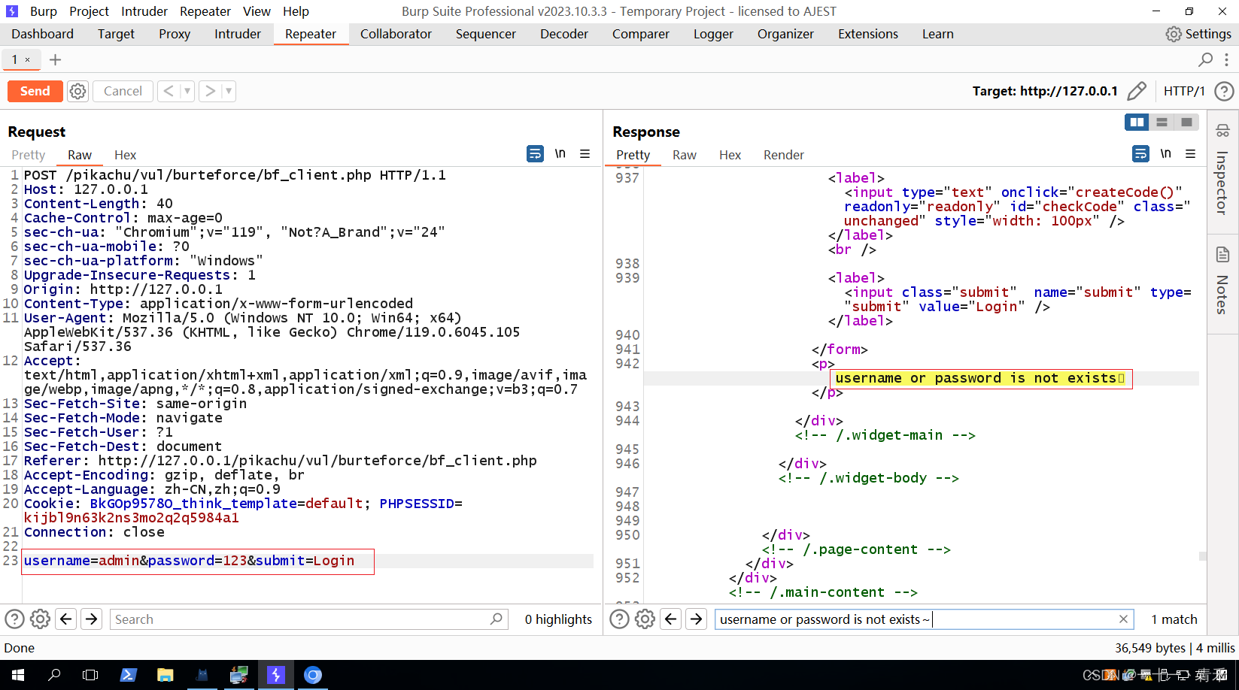Switch response view to Raw

tap(685, 155)
